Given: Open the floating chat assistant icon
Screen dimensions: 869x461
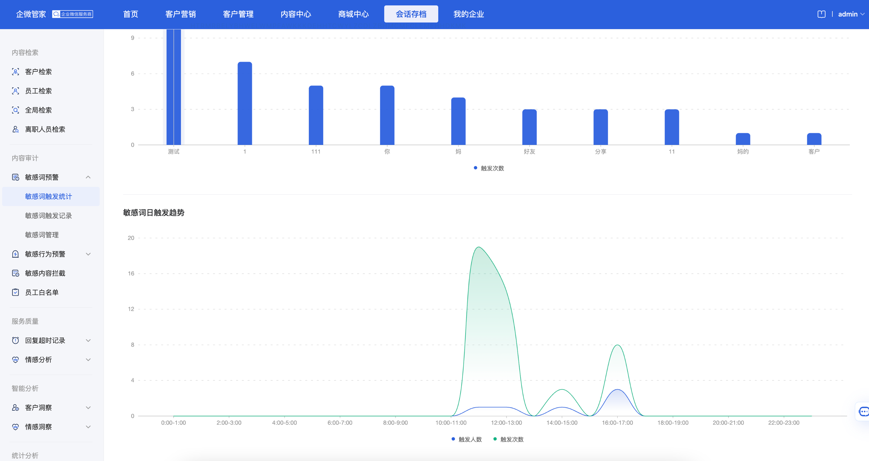Looking at the screenshot, I should [x=864, y=412].
